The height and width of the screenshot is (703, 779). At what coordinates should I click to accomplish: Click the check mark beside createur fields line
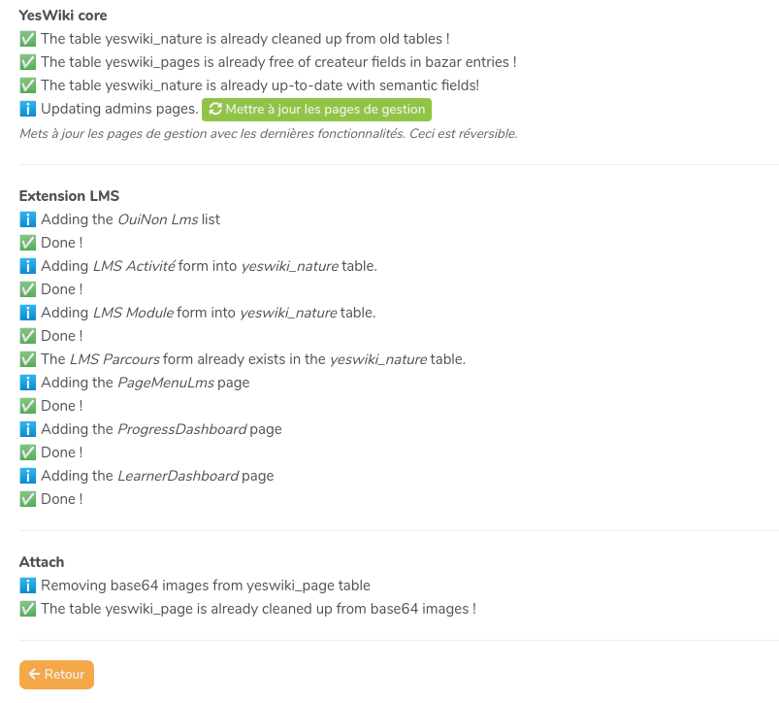coord(27,62)
